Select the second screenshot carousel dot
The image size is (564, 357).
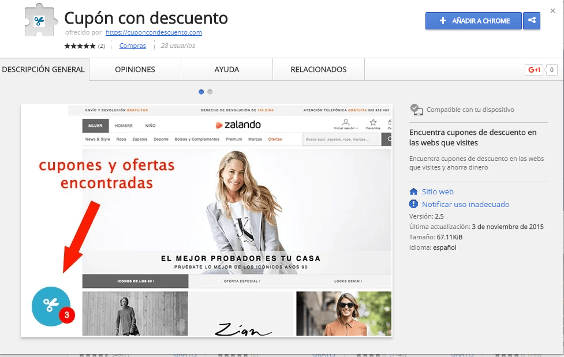pyautogui.click(x=210, y=92)
